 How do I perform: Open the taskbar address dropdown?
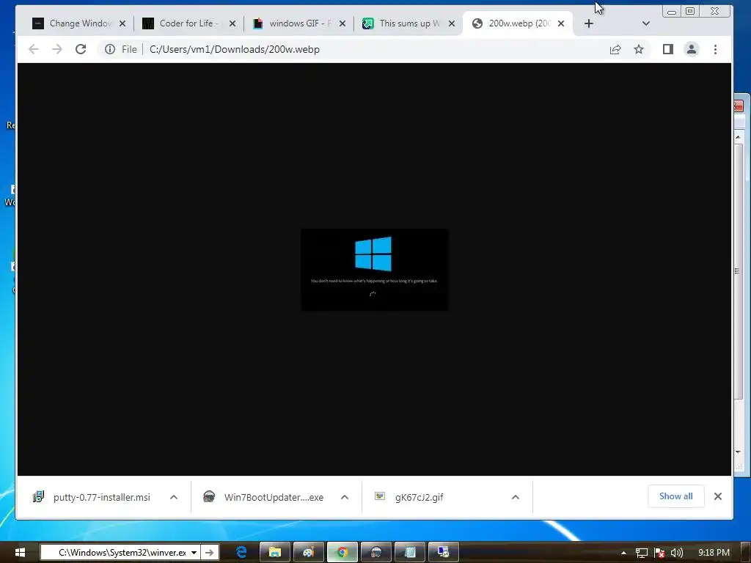point(194,553)
